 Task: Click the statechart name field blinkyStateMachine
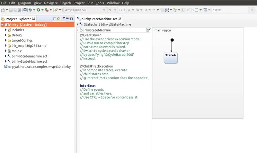click(113, 30)
